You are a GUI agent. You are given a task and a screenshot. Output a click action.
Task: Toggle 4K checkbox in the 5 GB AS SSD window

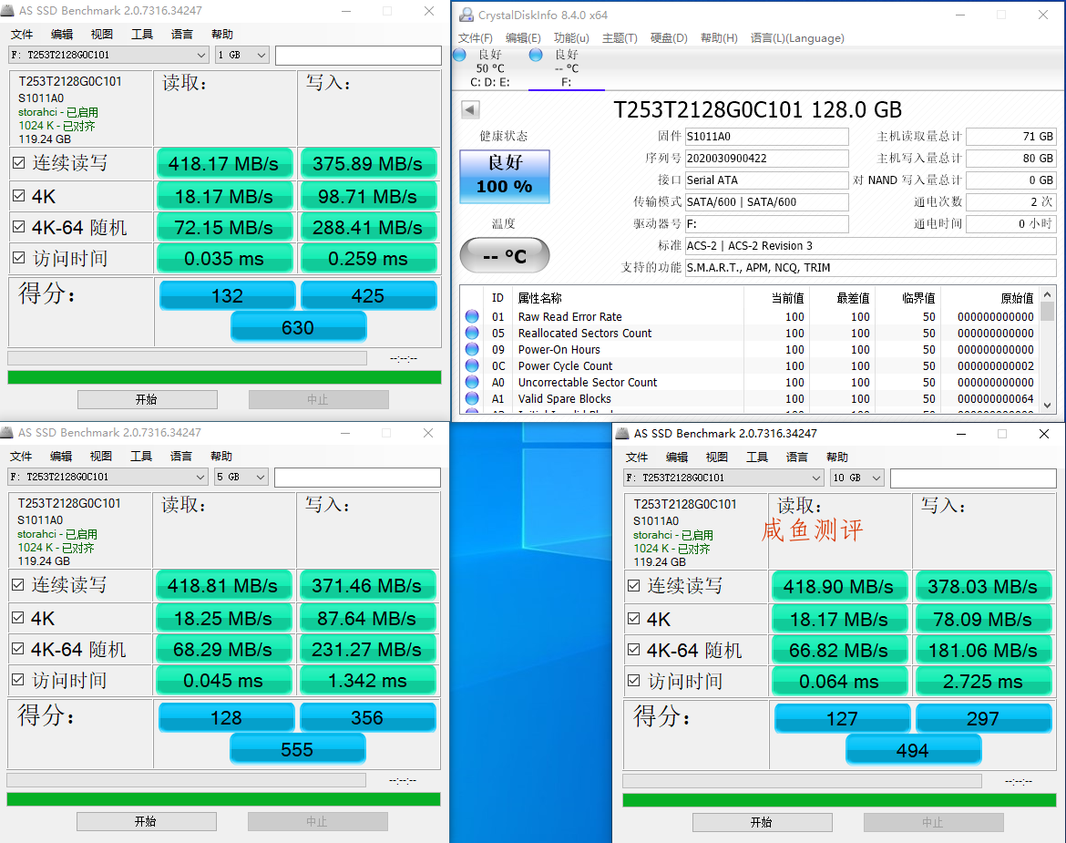pyautogui.click(x=17, y=617)
